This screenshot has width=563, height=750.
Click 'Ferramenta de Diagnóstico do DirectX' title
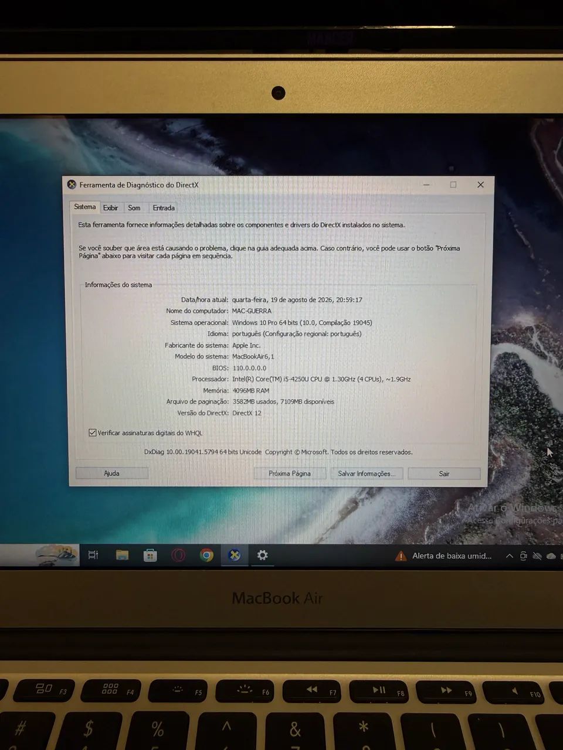point(139,185)
